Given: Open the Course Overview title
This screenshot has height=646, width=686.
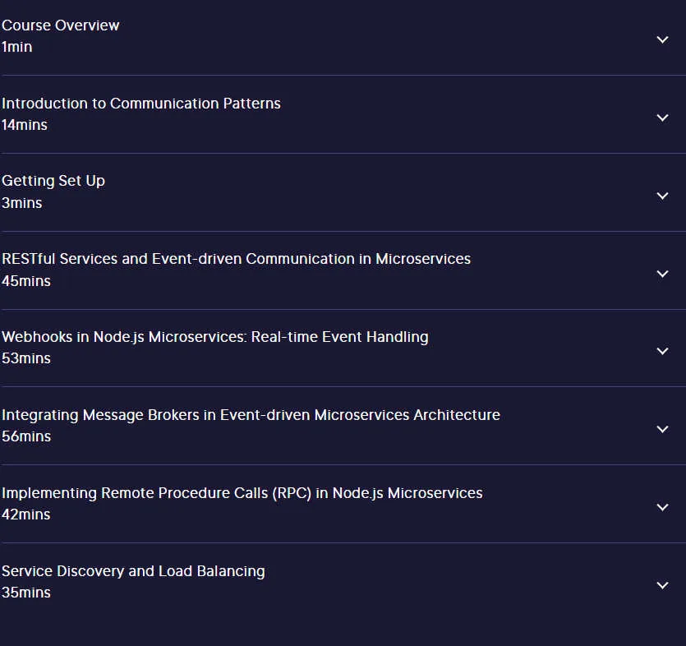Looking at the screenshot, I should 60,25.
